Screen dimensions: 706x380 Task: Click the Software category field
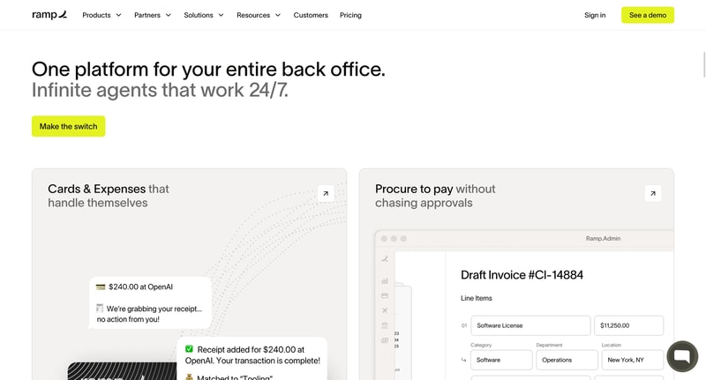[x=501, y=360]
